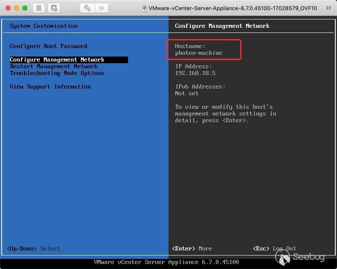The height and width of the screenshot is (269, 337).
Task: Click the vCenter Server Appliance 6.7.0.45100 footer
Action: (x=166, y=262)
